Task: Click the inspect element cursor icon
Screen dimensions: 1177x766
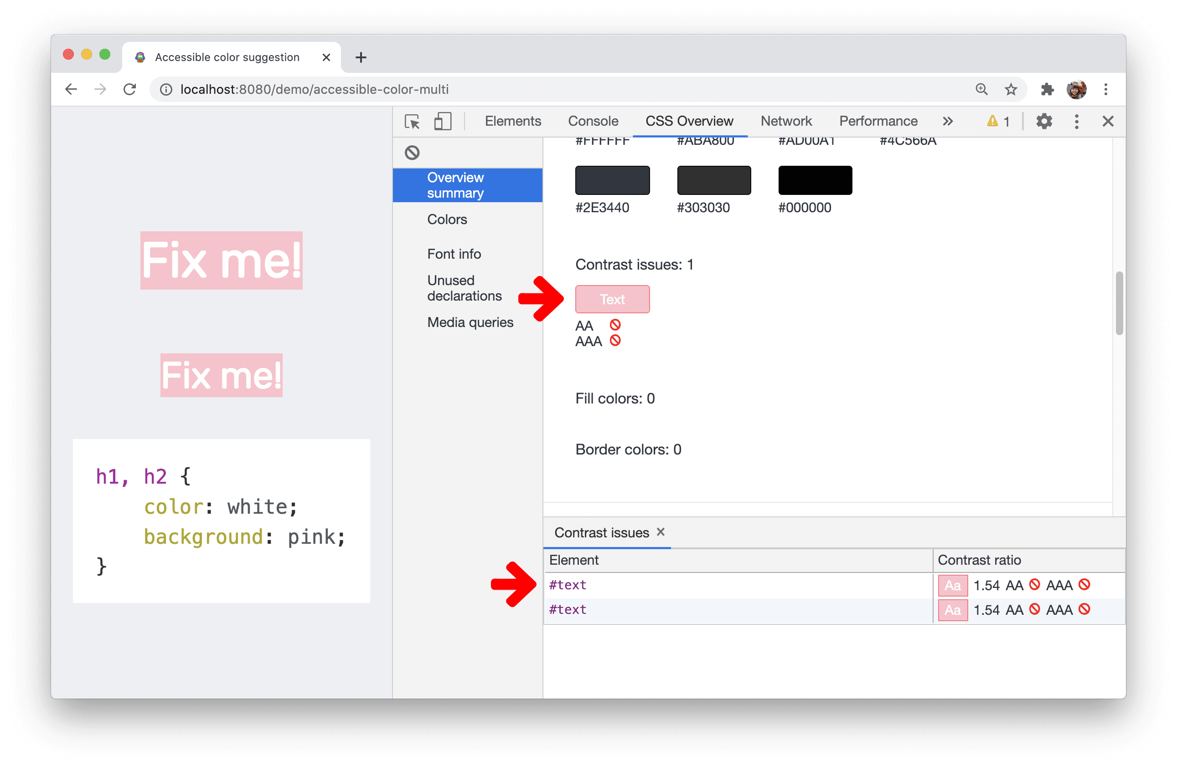Action: (411, 121)
